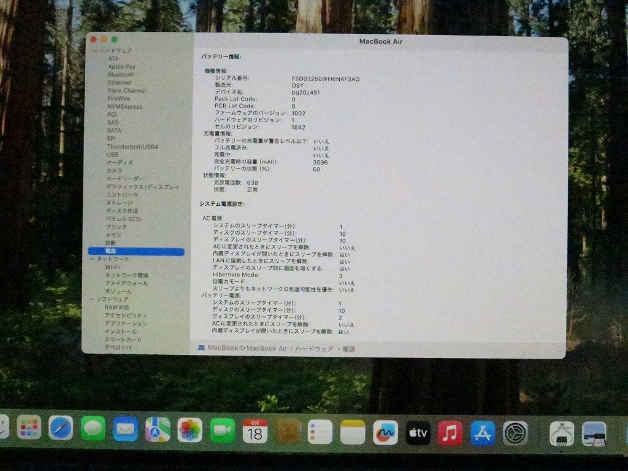Open Freeform from the dock

pyautogui.click(x=385, y=432)
